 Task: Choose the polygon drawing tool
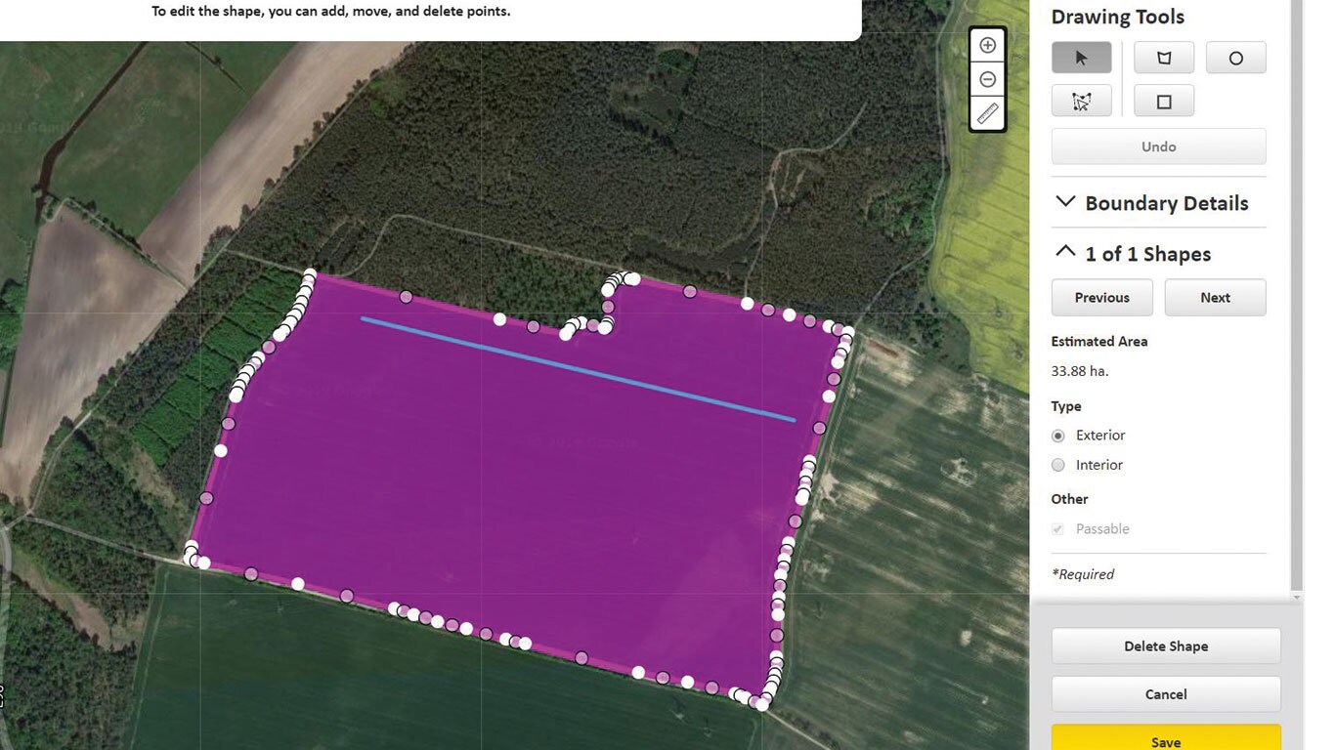(1163, 58)
